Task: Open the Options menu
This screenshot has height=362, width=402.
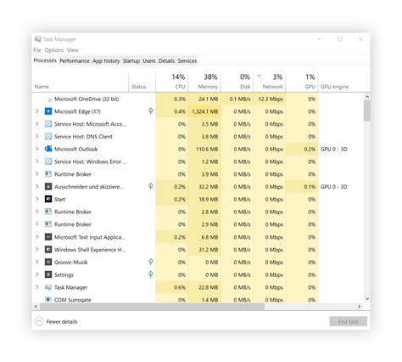Action: tap(54, 50)
